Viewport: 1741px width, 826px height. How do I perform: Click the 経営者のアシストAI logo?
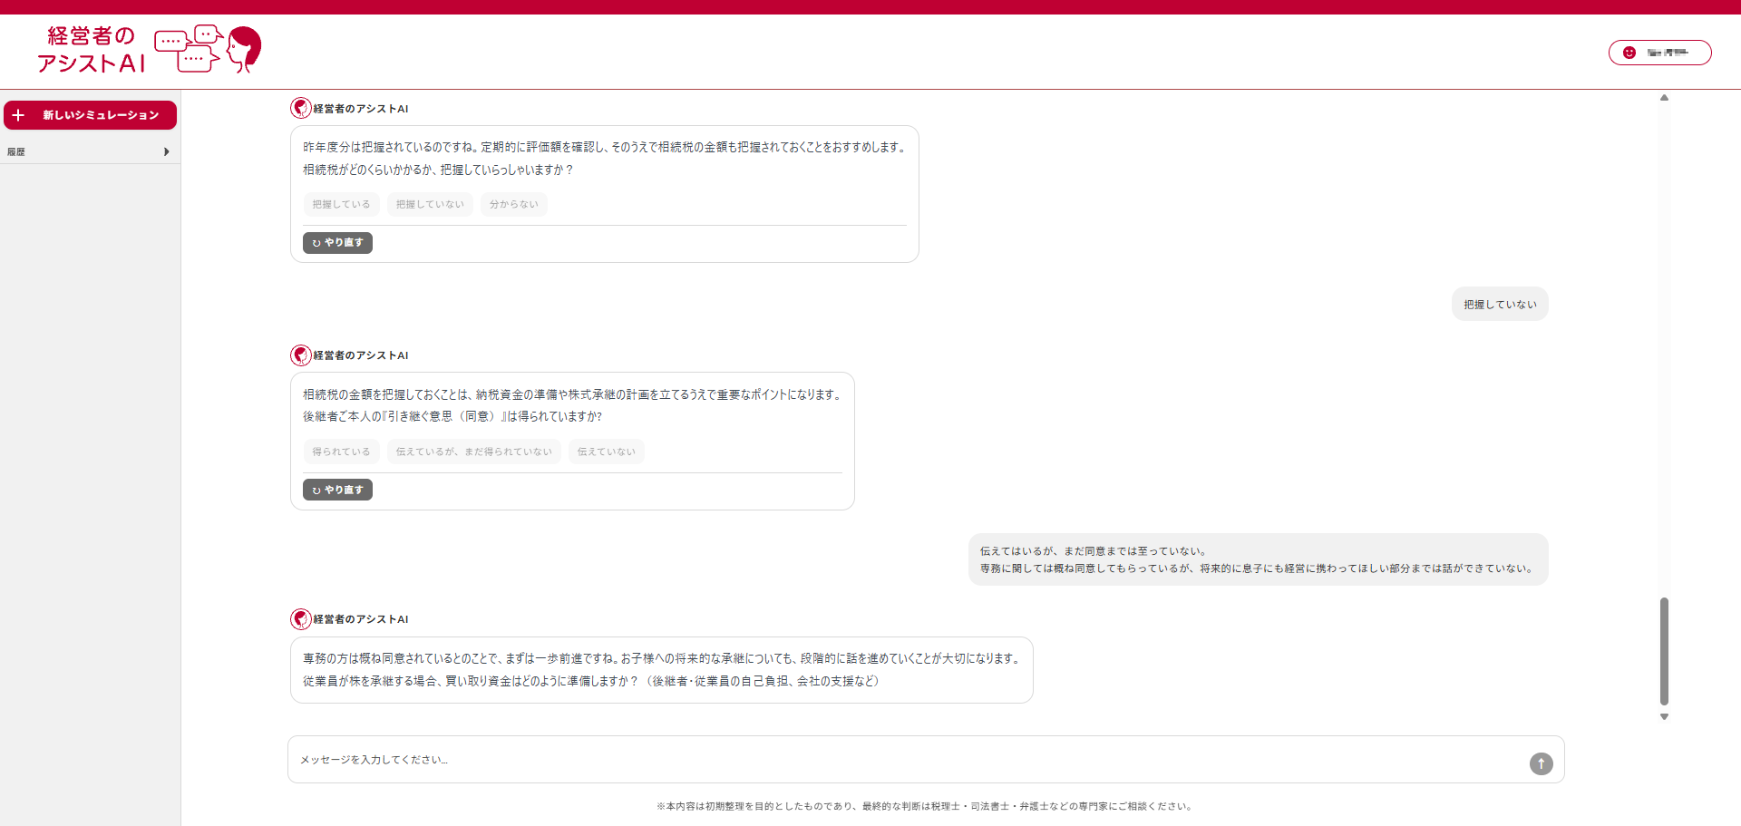click(x=149, y=50)
